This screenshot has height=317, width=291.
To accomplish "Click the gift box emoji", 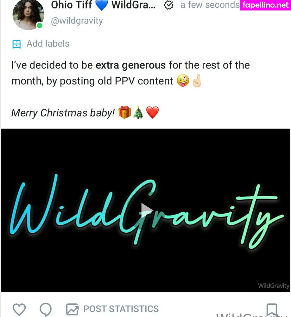I will 124,113.
